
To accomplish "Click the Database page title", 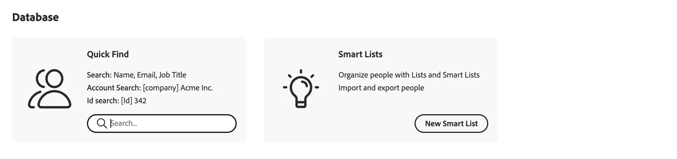I will (35, 17).
